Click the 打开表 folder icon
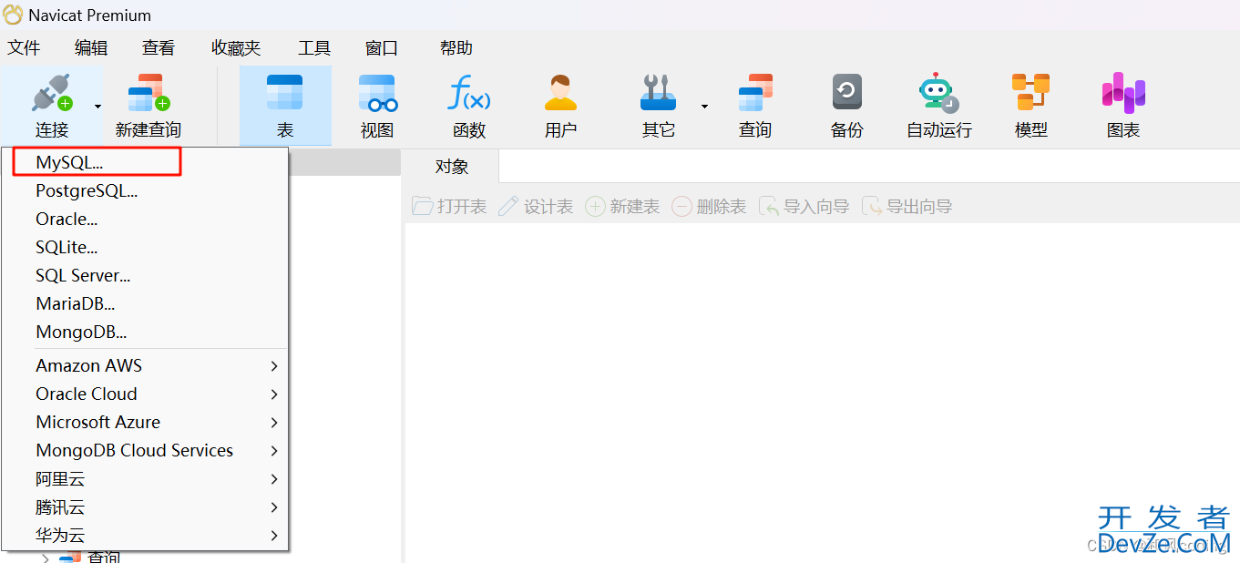This screenshot has height=563, width=1240. point(422,206)
